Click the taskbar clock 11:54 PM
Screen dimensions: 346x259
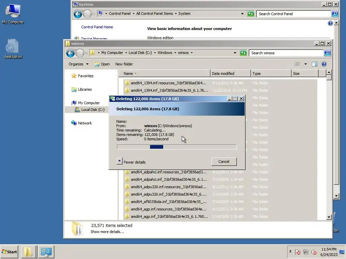point(329,249)
